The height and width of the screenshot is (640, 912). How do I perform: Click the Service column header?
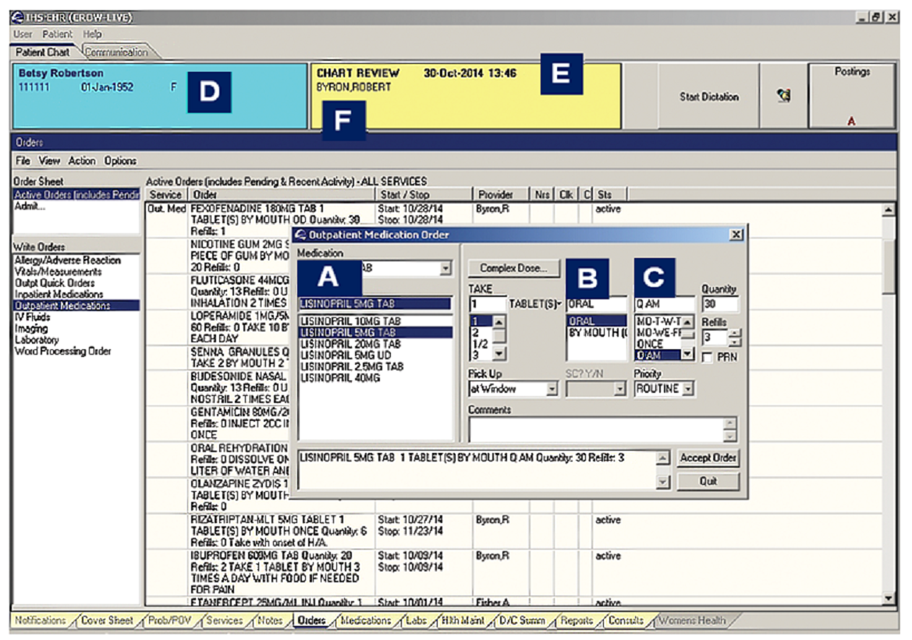pos(165,195)
